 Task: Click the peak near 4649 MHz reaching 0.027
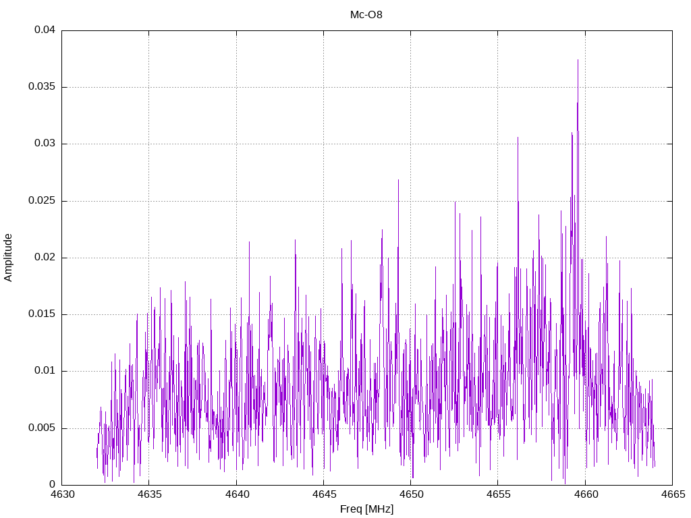398,180
